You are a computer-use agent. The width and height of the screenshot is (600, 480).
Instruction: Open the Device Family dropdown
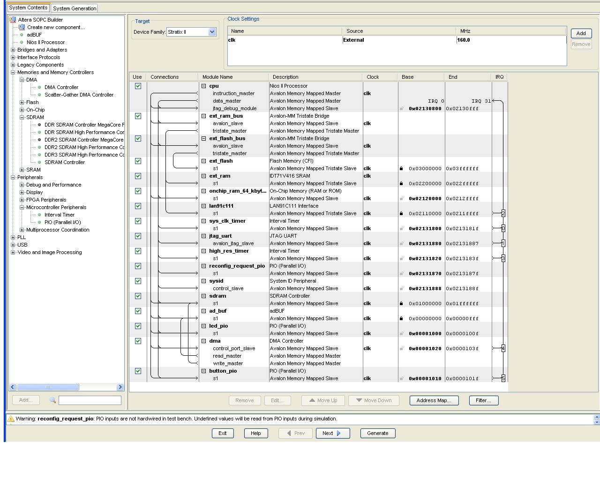[212, 32]
